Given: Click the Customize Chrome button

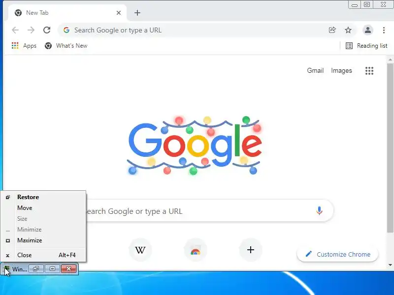Looking at the screenshot, I should click(337, 254).
